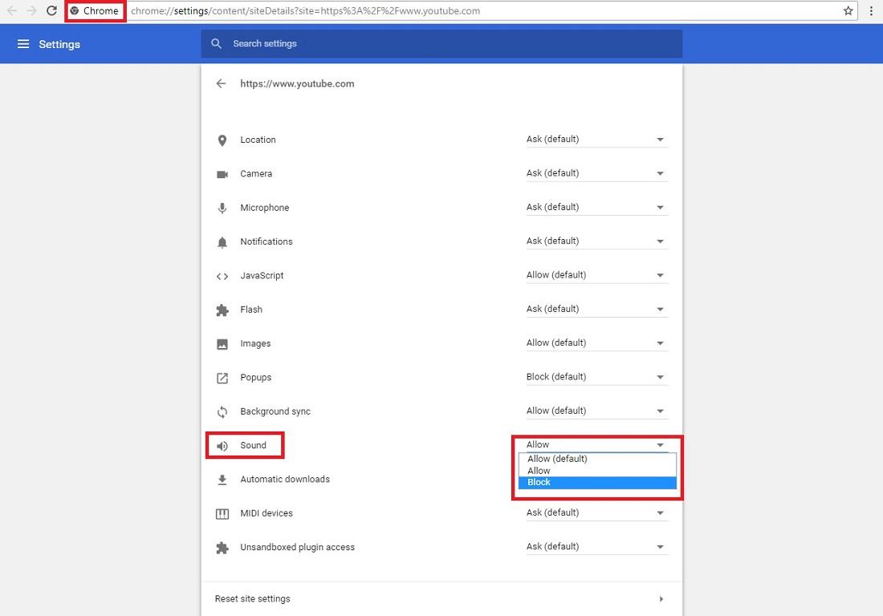Click the Flash puzzle piece icon
This screenshot has width=883, height=616.
[x=222, y=310]
